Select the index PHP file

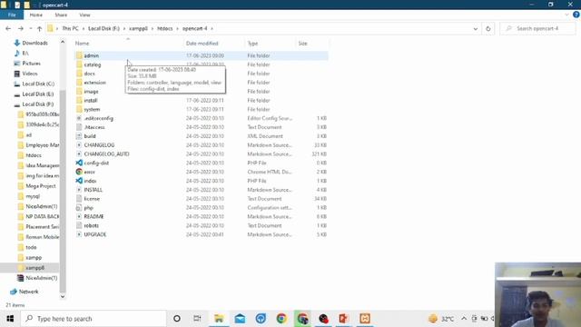[90, 181]
